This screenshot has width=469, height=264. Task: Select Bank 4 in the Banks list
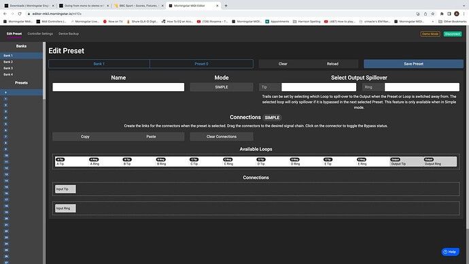(21, 75)
